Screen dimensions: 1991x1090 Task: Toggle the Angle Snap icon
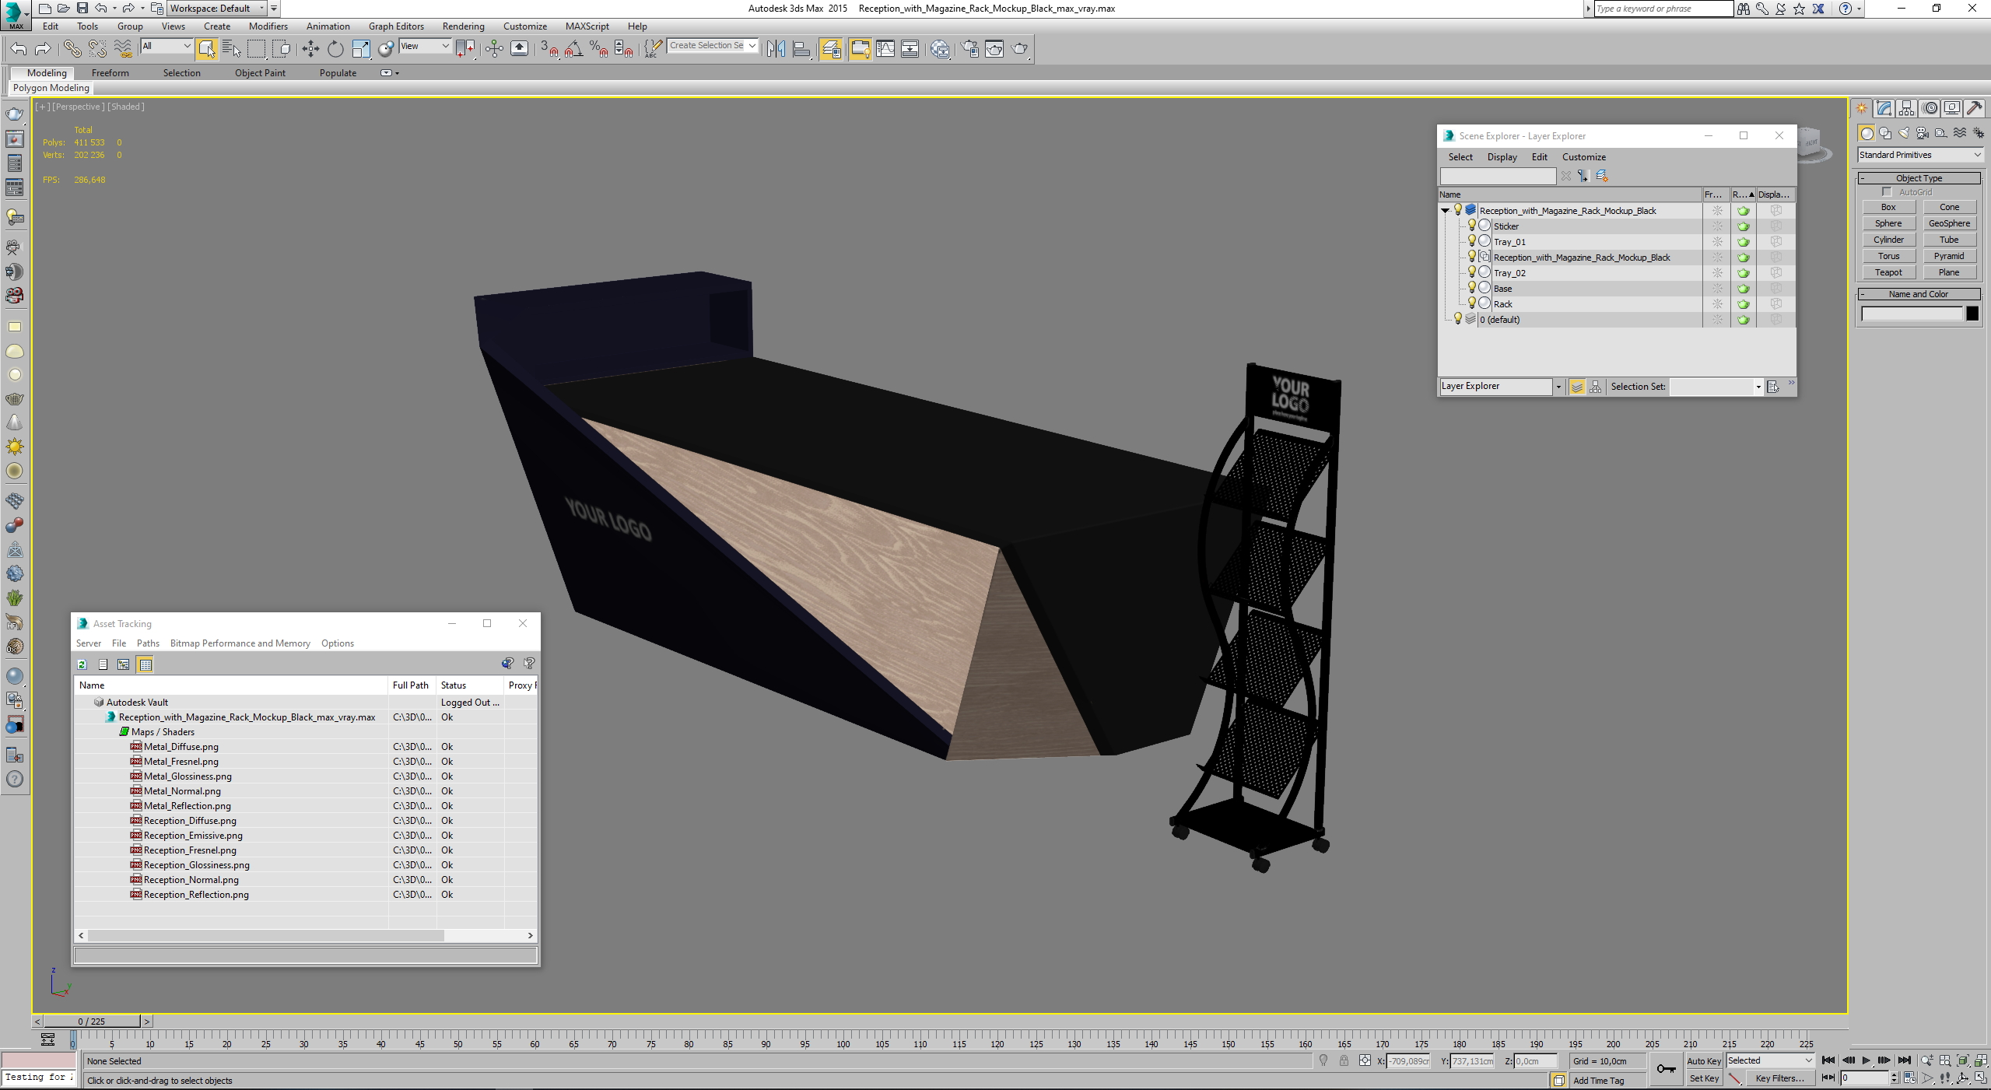coord(574,49)
